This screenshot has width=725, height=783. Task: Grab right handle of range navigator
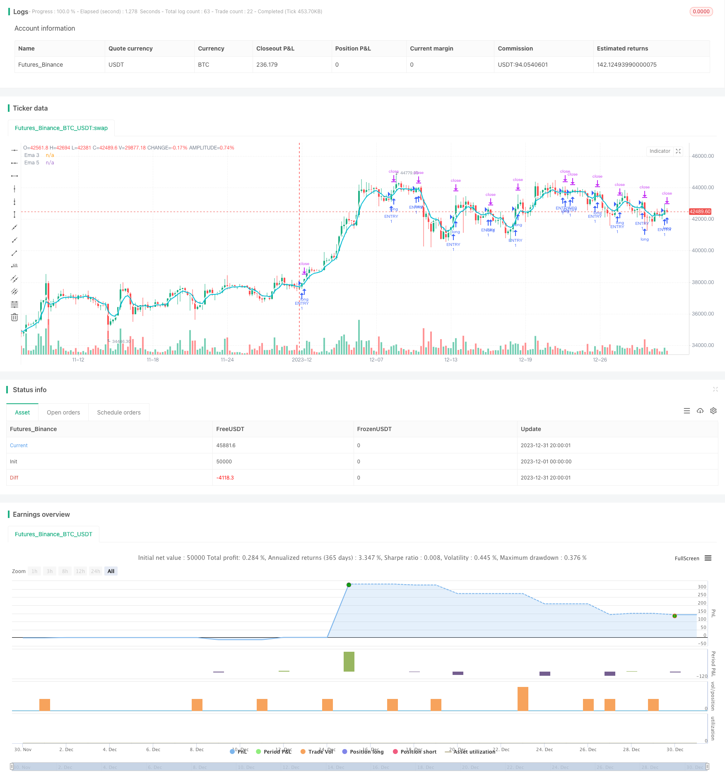(708, 766)
